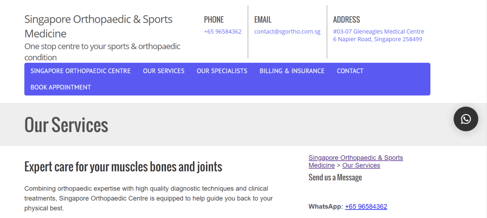
Task: Select Our Services in navigation bar
Action: coord(164,71)
